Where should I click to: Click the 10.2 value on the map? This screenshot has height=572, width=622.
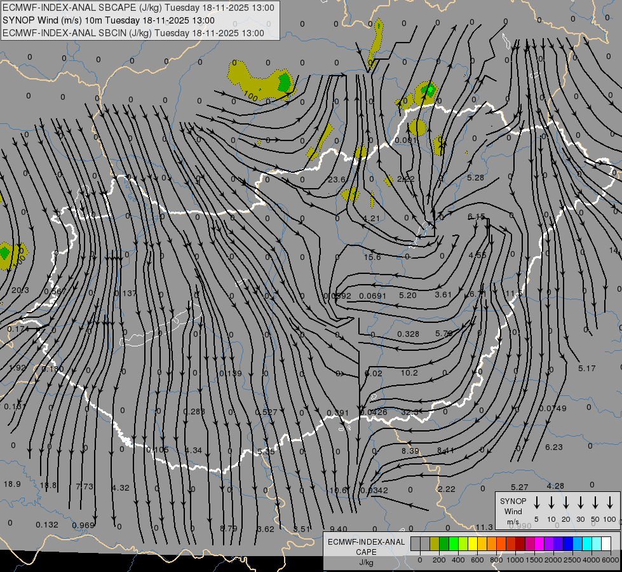[x=409, y=372]
